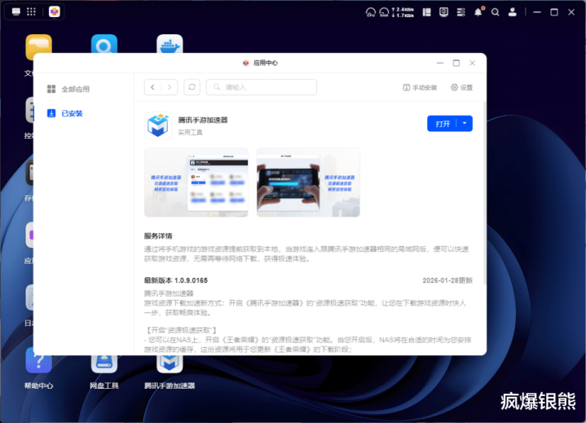Screen dimensions: 586x423
Task: Check the RAM usage indicator
Action: [384, 12]
